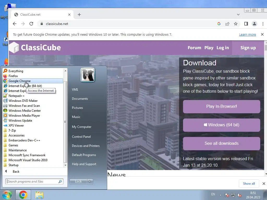Click the Google icon in address bar
Image resolution: width=267 pixels, height=200 pixels.
pos(219,24)
